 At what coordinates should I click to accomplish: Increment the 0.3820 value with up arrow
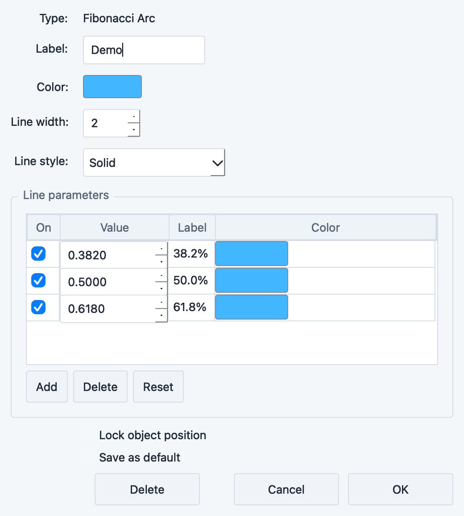point(161,249)
